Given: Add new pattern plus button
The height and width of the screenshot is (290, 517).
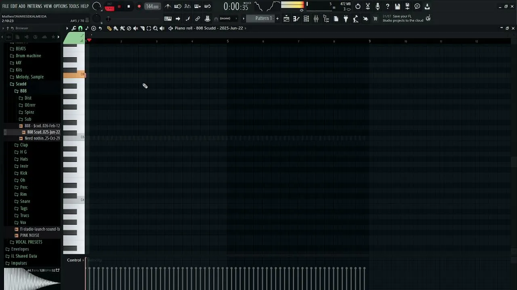Looking at the screenshot, I should click(x=277, y=19).
